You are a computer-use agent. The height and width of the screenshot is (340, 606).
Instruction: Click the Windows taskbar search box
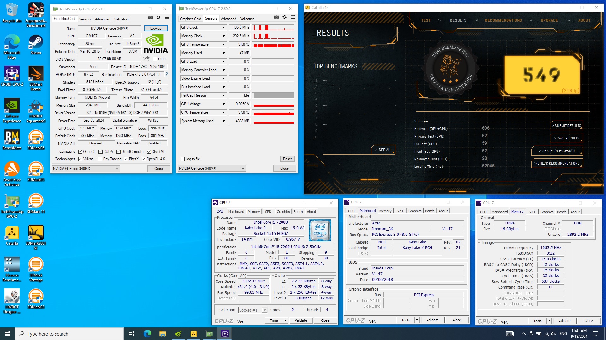click(69, 334)
